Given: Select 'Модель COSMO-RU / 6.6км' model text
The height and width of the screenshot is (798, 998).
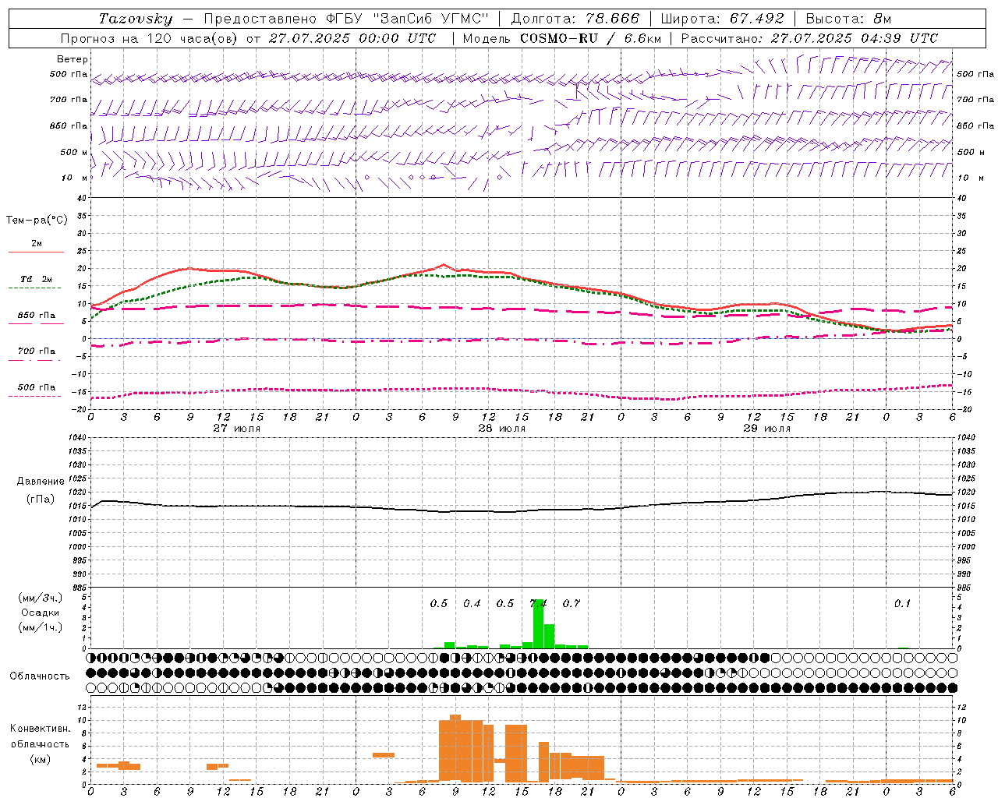Looking at the screenshot, I should coord(561,38).
